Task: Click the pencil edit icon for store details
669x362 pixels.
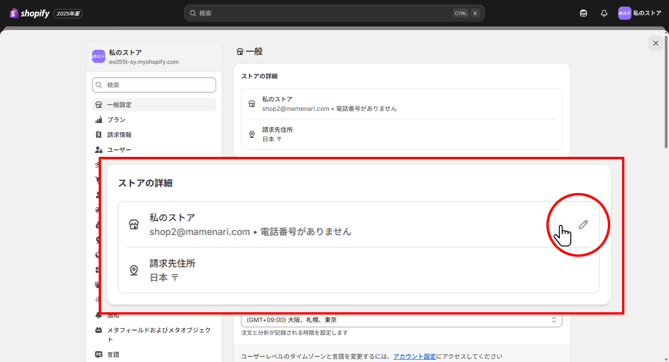Action: coord(583,224)
